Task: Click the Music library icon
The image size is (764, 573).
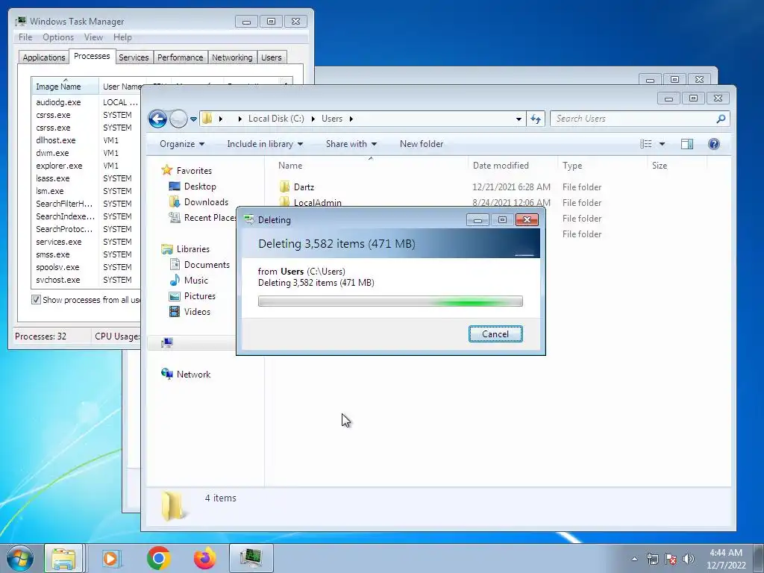Action: [x=175, y=281]
